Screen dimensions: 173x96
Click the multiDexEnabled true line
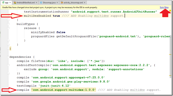[74, 16]
